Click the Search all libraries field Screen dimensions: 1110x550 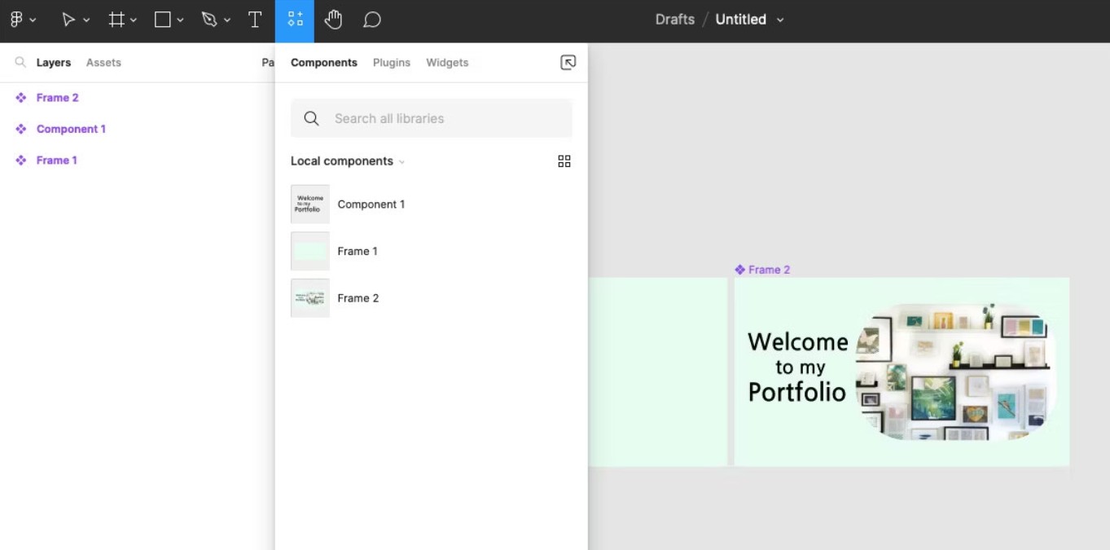pos(432,119)
